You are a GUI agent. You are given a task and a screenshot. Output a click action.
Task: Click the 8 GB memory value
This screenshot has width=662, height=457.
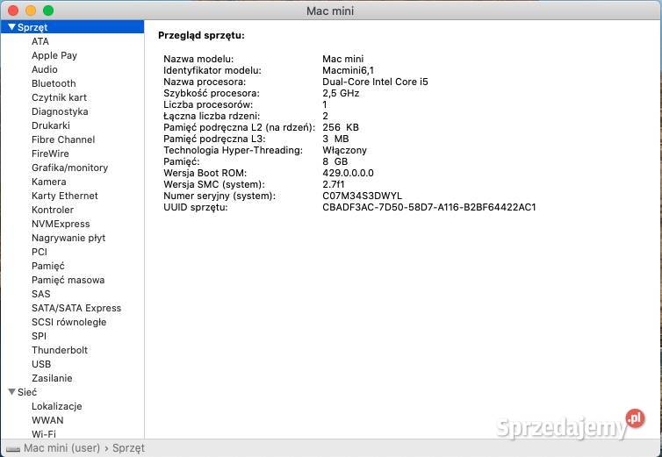pyautogui.click(x=335, y=161)
